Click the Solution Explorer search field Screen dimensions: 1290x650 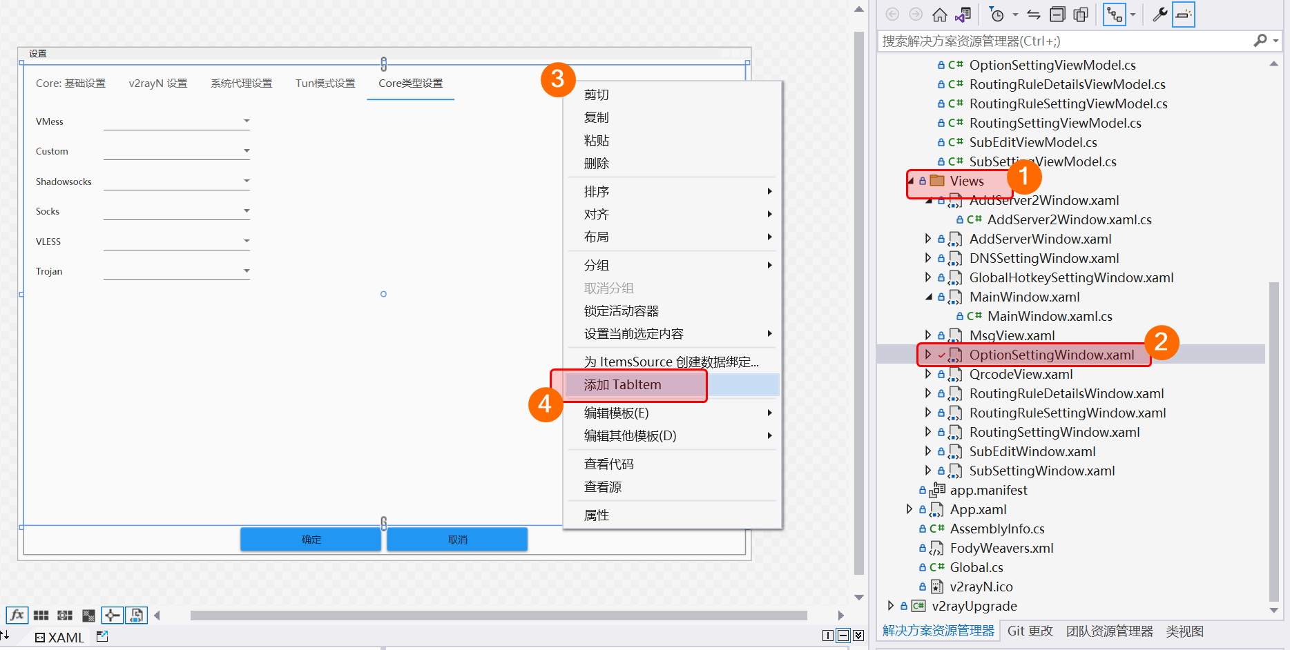(1063, 41)
